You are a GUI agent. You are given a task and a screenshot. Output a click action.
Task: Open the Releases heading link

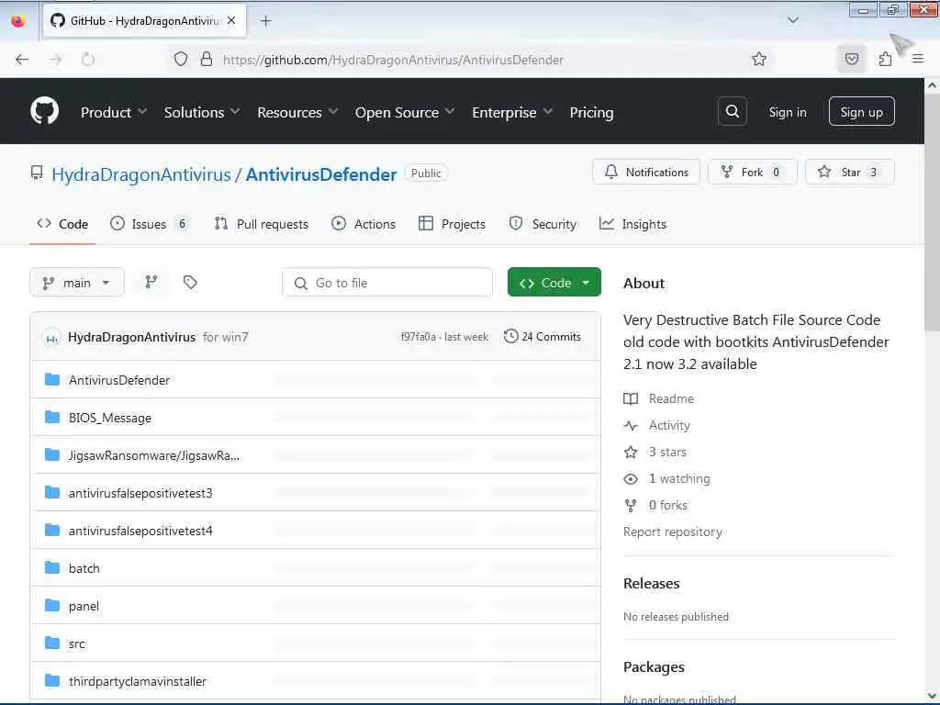[651, 583]
